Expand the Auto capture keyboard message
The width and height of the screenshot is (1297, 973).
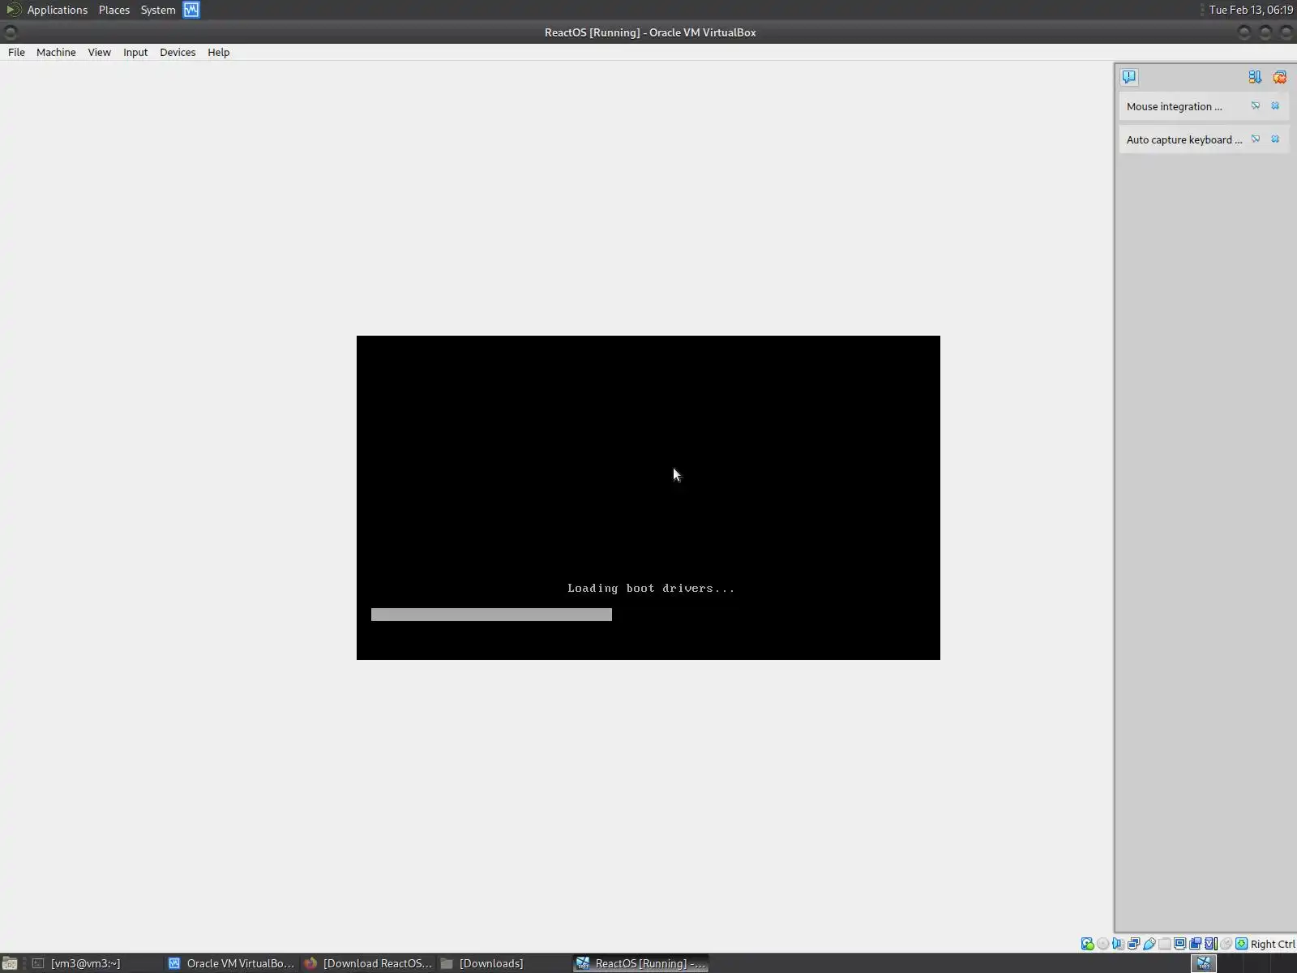point(1184,139)
